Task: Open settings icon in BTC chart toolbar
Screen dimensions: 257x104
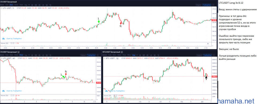Action: 147,55
